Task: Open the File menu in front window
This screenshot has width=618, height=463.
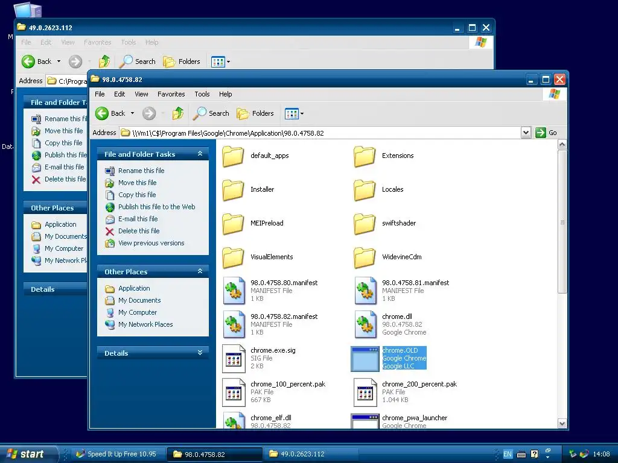Action: pyautogui.click(x=100, y=94)
